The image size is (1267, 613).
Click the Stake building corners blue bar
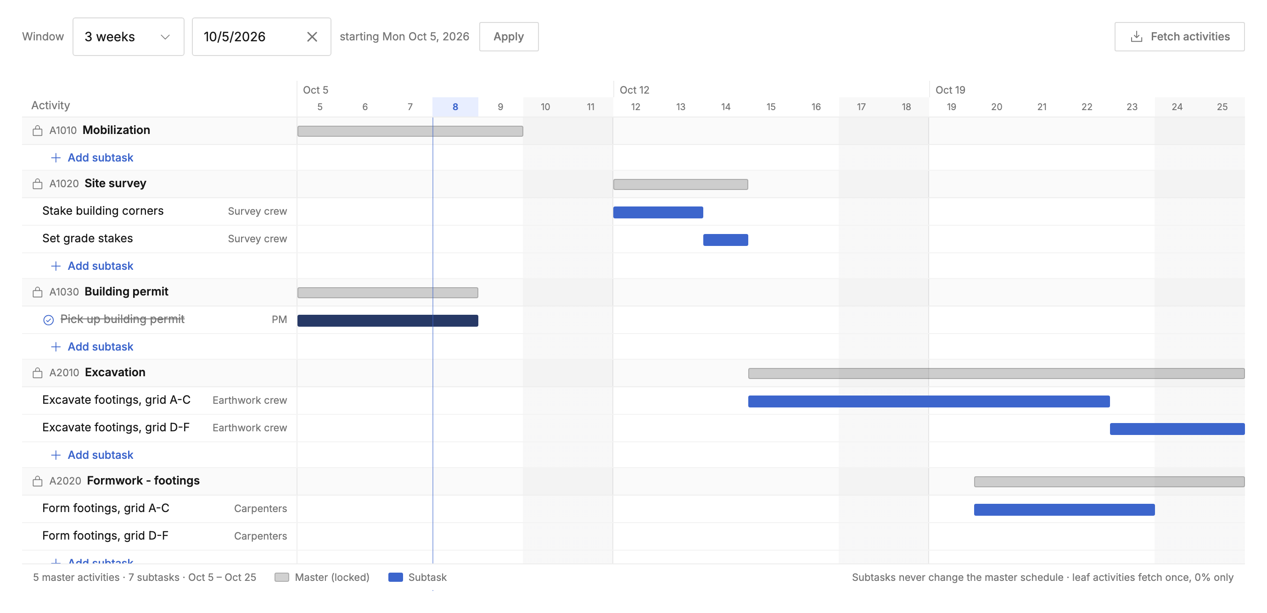pyautogui.click(x=658, y=212)
